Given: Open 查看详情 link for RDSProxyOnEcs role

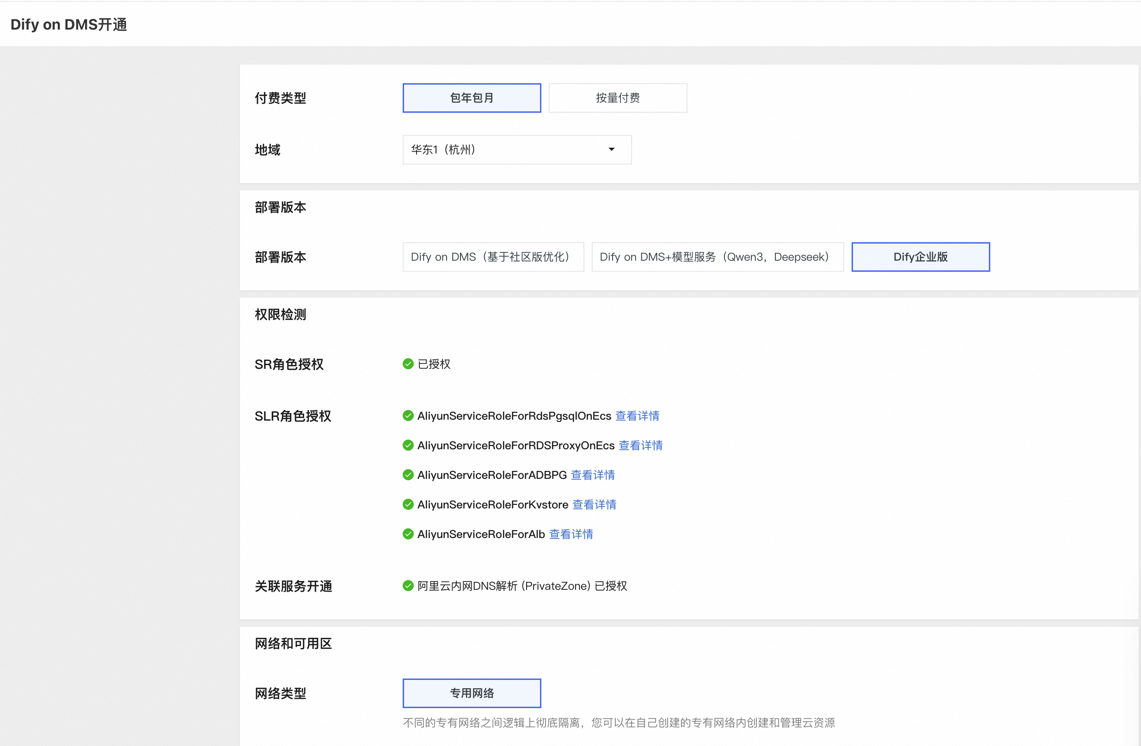Looking at the screenshot, I should [640, 446].
